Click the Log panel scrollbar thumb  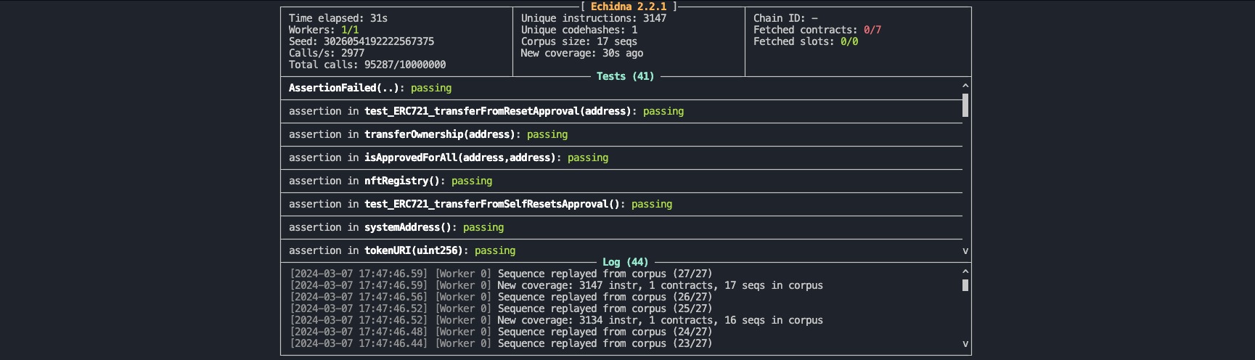(x=965, y=285)
